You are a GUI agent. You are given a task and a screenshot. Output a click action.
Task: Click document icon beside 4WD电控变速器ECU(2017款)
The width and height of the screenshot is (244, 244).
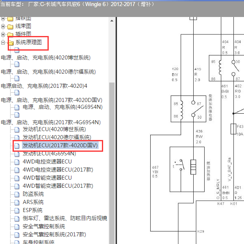[x=17, y=170]
